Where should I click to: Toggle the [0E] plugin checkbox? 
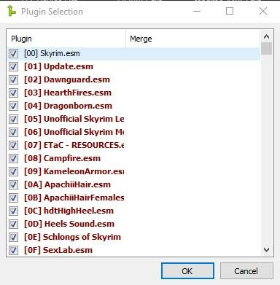coord(13,237)
